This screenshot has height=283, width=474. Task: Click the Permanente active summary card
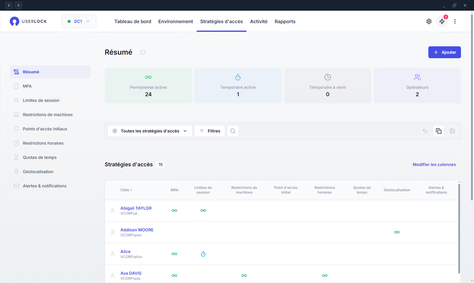[x=148, y=86]
